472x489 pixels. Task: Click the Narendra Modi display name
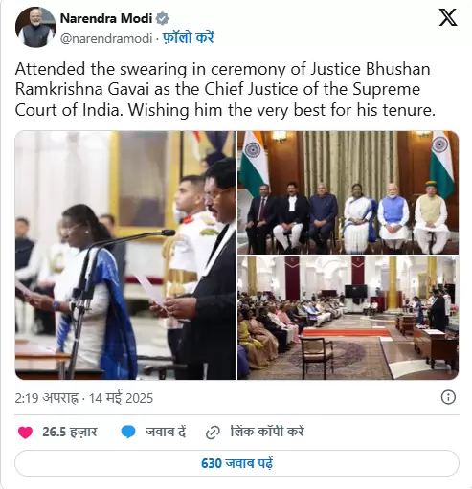click(x=106, y=18)
